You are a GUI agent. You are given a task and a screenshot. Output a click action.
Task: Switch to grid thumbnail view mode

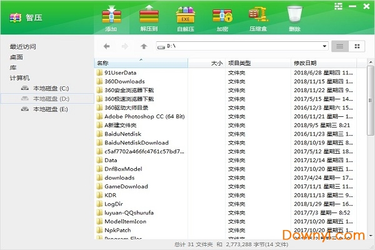click(x=357, y=46)
